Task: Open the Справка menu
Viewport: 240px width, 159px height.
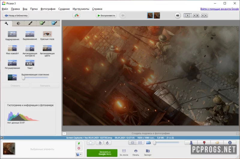Action: pyautogui.click(x=97, y=9)
